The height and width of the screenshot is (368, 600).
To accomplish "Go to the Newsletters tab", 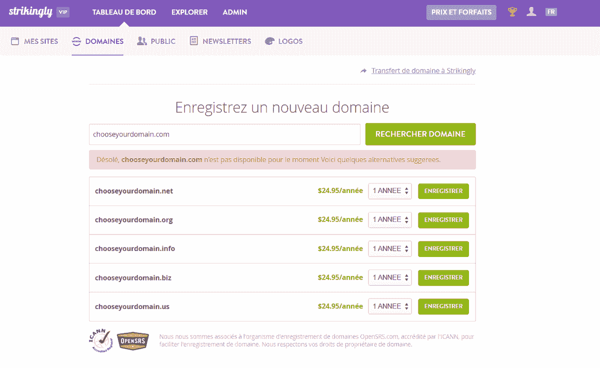I will (x=220, y=41).
